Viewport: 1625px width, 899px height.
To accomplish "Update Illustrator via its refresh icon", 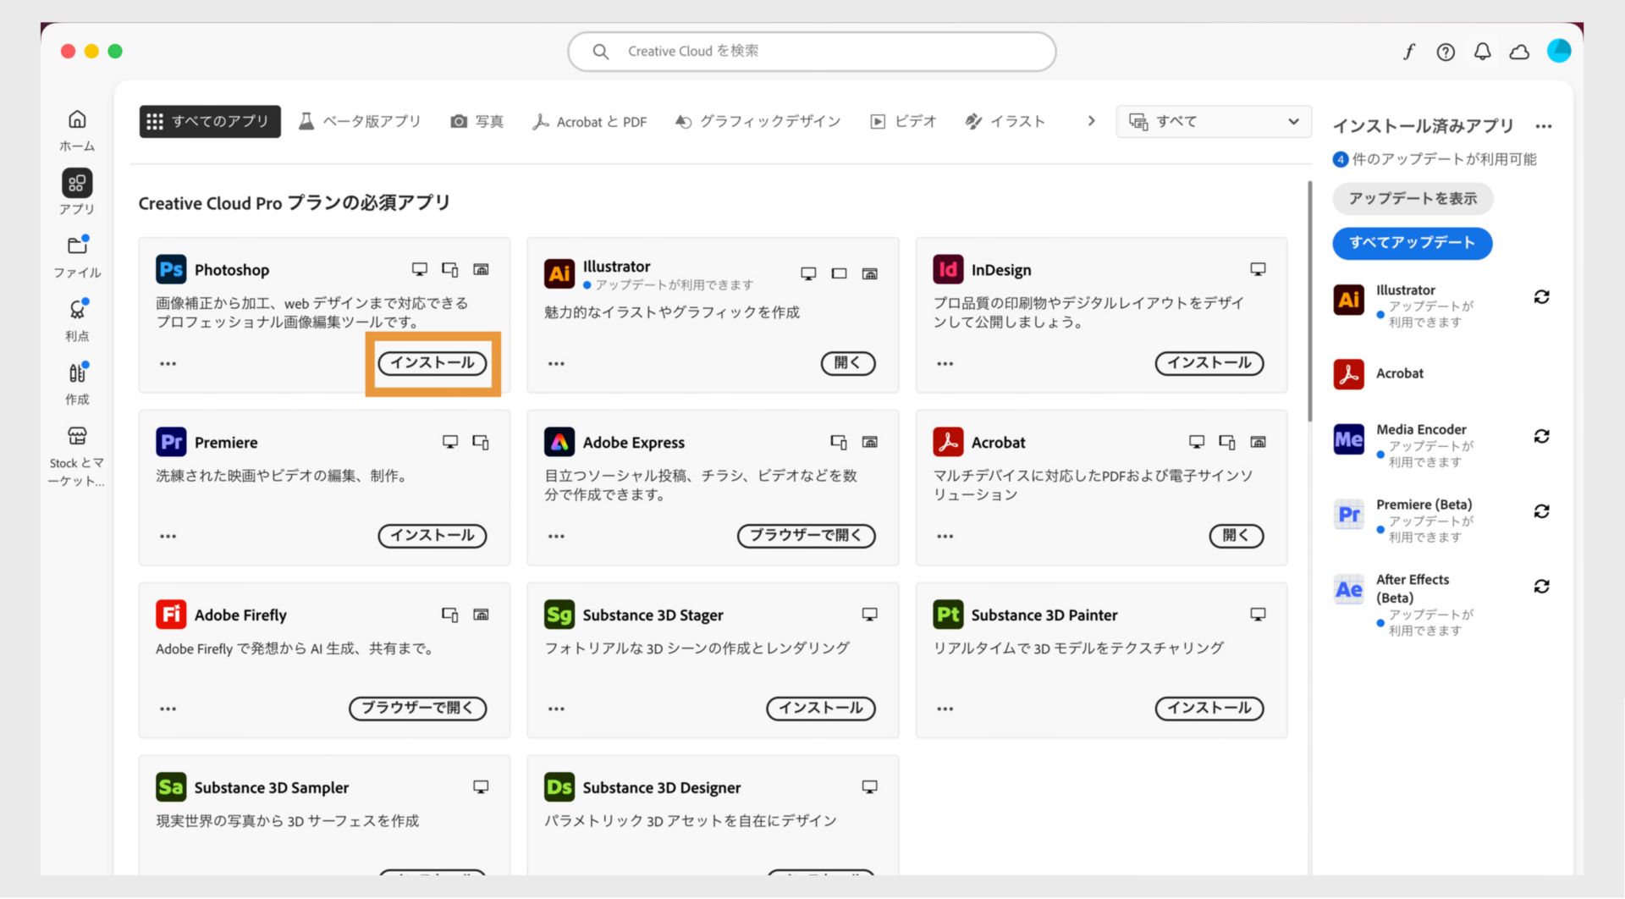I will pos(1542,297).
